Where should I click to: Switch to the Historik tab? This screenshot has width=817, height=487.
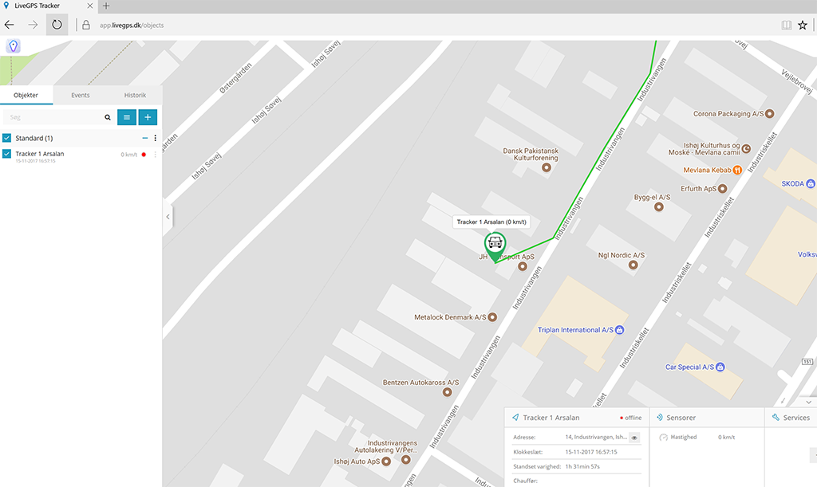coord(135,95)
